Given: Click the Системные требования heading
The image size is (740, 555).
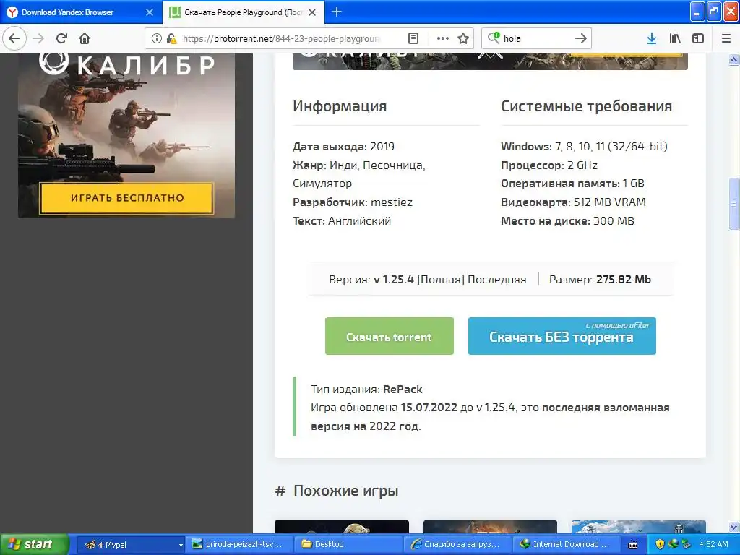Looking at the screenshot, I should [587, 106].
